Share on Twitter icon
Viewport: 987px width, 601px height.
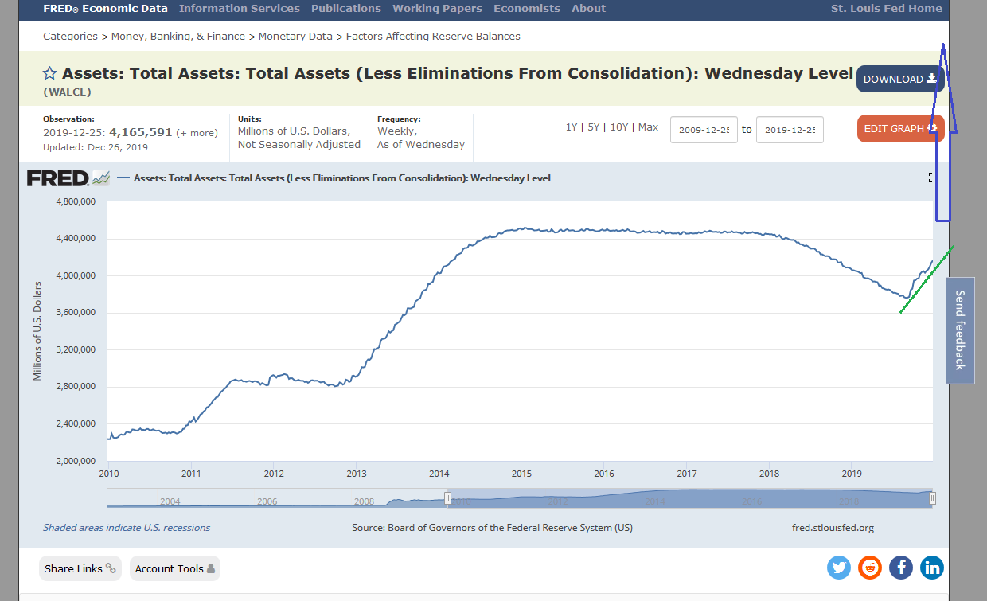click(839, 568)
